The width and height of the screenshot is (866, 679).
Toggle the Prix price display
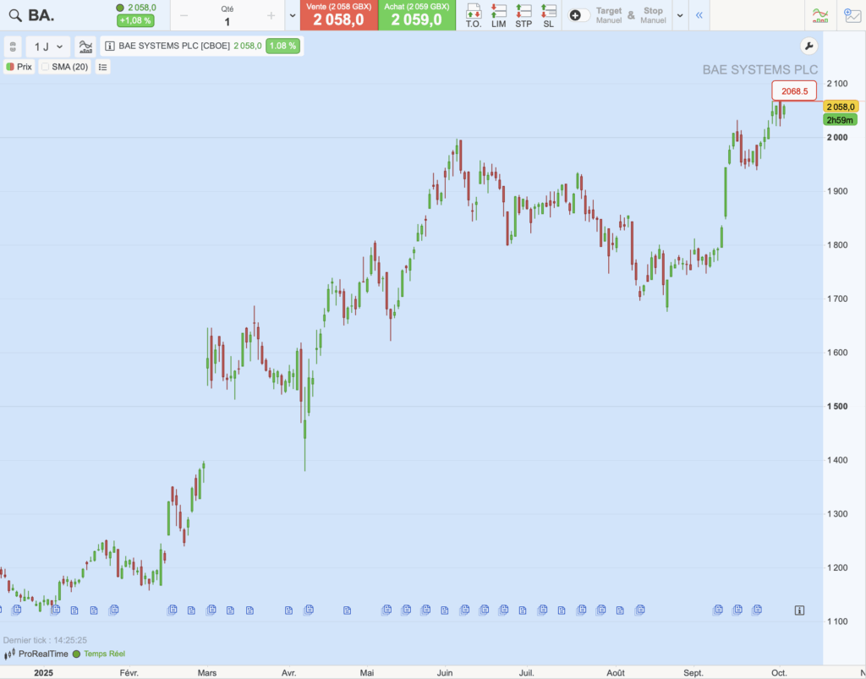(x=19, y=67)
